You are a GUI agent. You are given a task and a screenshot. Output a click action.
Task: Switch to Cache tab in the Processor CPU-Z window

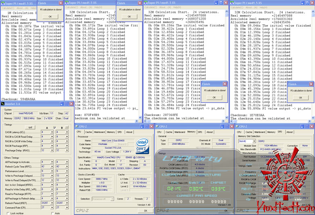coord(88,132)
